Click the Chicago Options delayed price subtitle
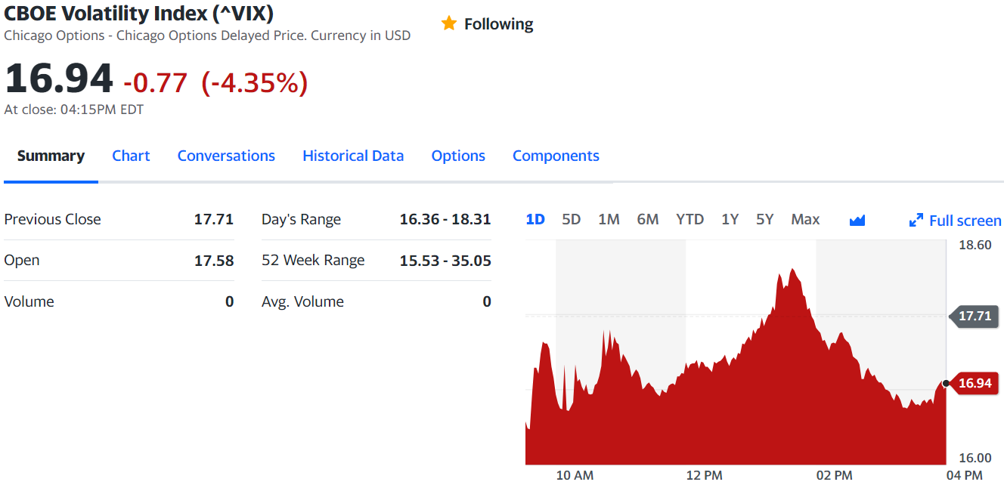Viewport: 1004px width, 485px height. [x=207, y=36]
